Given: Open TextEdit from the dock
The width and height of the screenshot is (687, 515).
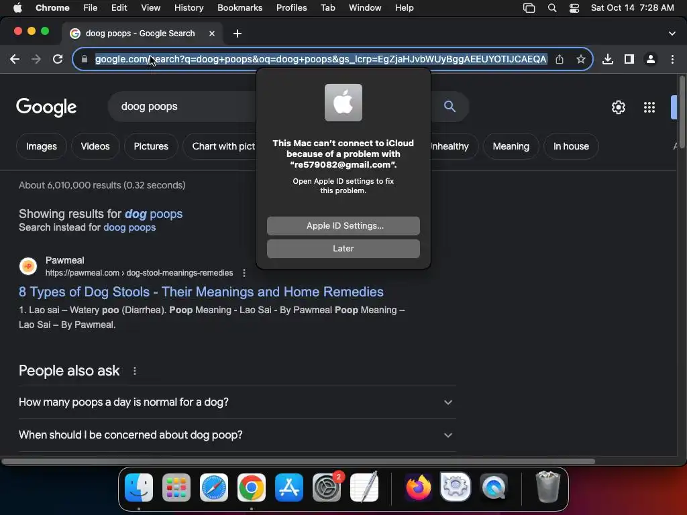Looking at the screenshot, I should click(x=364, y=487).
